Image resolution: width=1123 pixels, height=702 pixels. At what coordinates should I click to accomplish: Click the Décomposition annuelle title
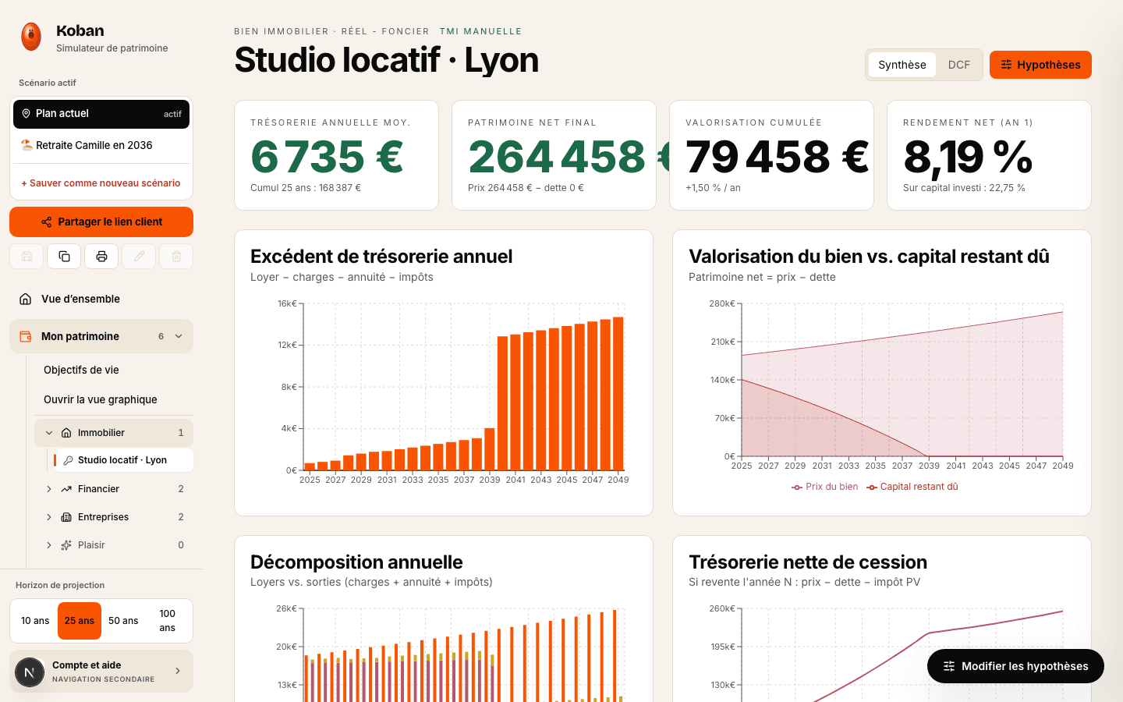pos(356,562)
